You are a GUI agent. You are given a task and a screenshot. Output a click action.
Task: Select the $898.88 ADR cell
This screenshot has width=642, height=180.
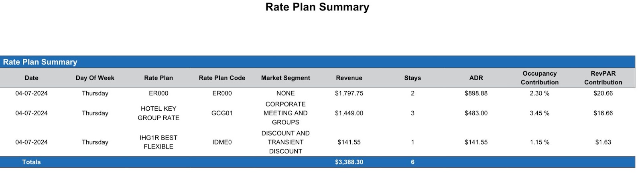click(x=476, y=93)
